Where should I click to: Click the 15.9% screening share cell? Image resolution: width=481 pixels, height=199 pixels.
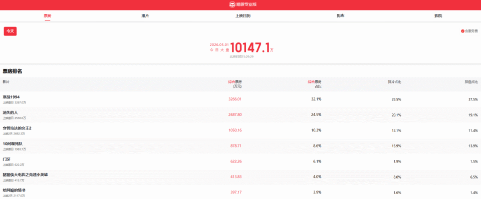click(396, 146)
